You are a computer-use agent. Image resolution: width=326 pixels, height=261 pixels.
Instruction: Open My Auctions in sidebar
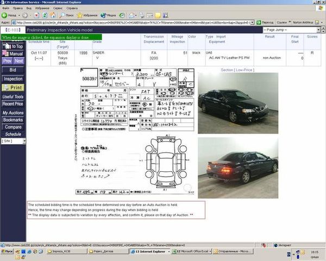13,113
